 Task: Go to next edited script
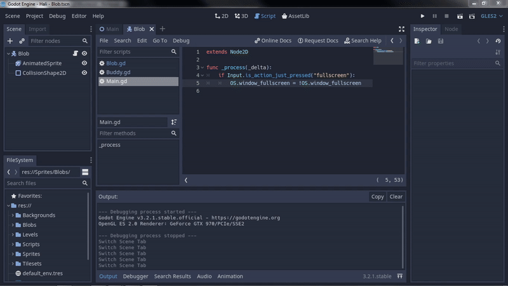(401, 41)
